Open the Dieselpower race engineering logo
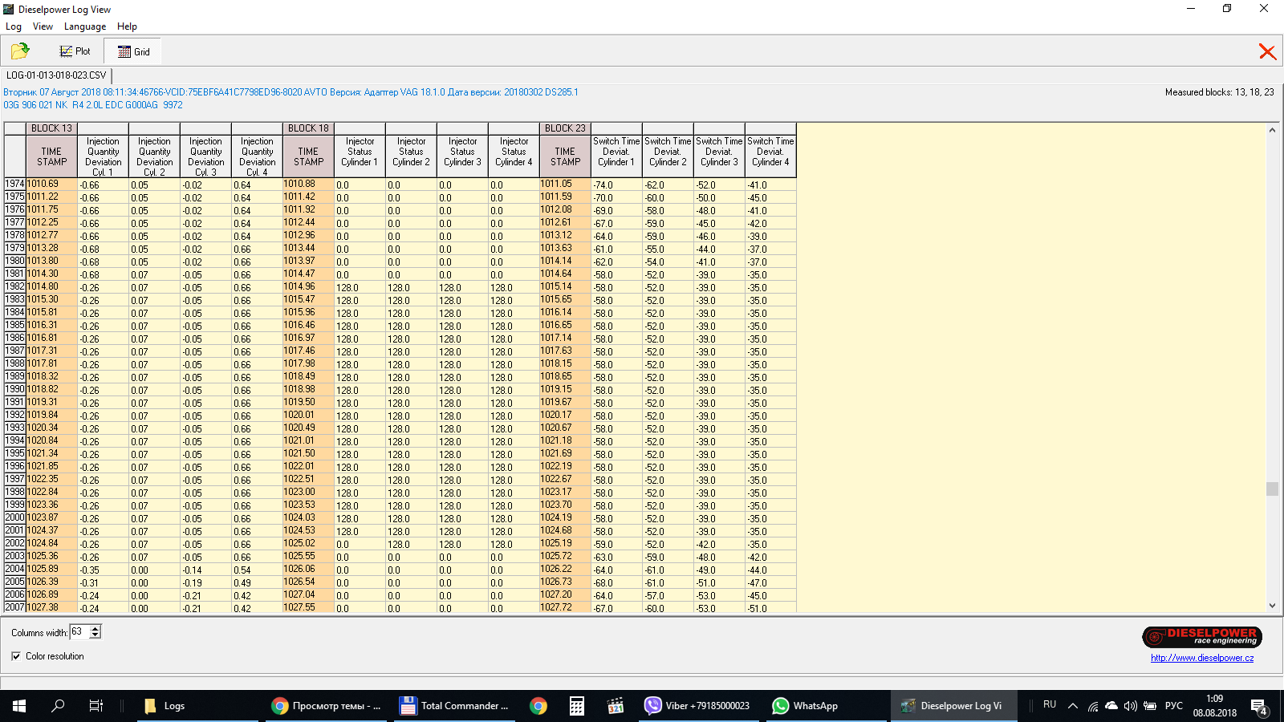The image size is (1284, 722). tap(1201, 637)
